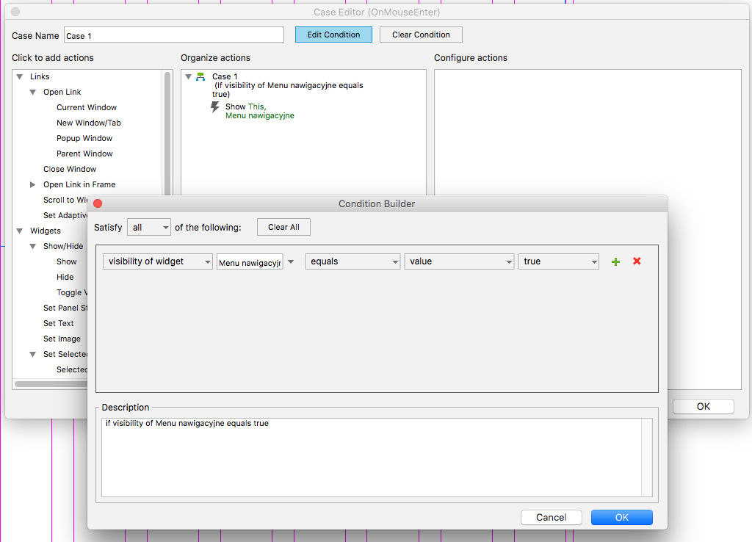The width and height of the screenshot is (752, 542).
Task: Collapse the Links action category
Action: (x=20, y=76)
